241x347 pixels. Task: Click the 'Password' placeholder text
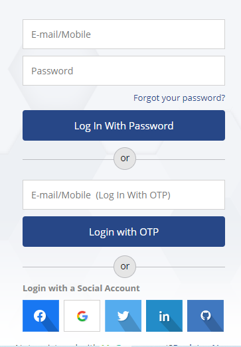coord(52,71)
